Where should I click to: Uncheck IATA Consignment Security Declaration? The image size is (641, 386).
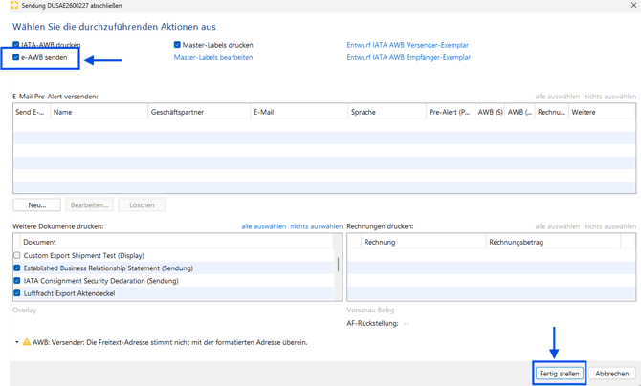[x=17, y=281]
